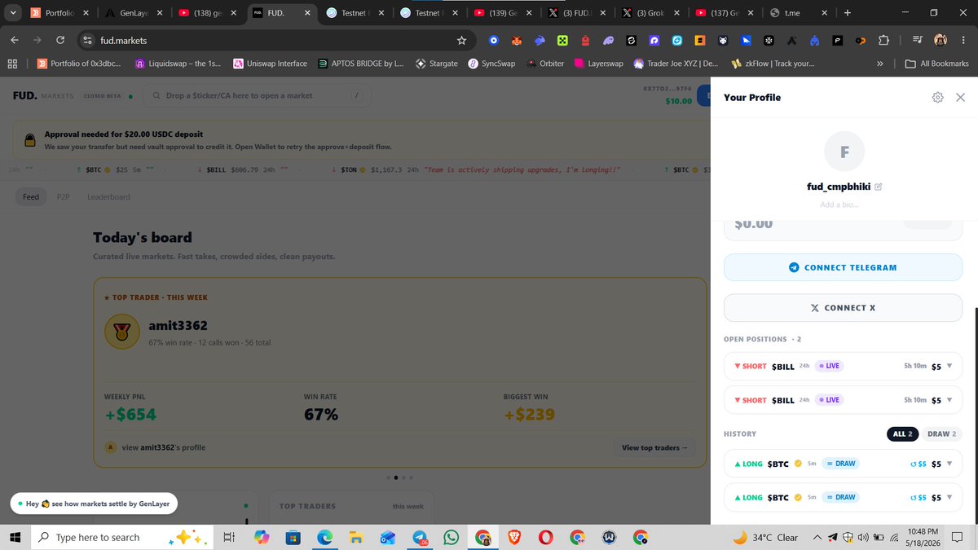This screenshot has height=550, width=978.
Task: Connect Telegram account
Action: click(843, 267)
